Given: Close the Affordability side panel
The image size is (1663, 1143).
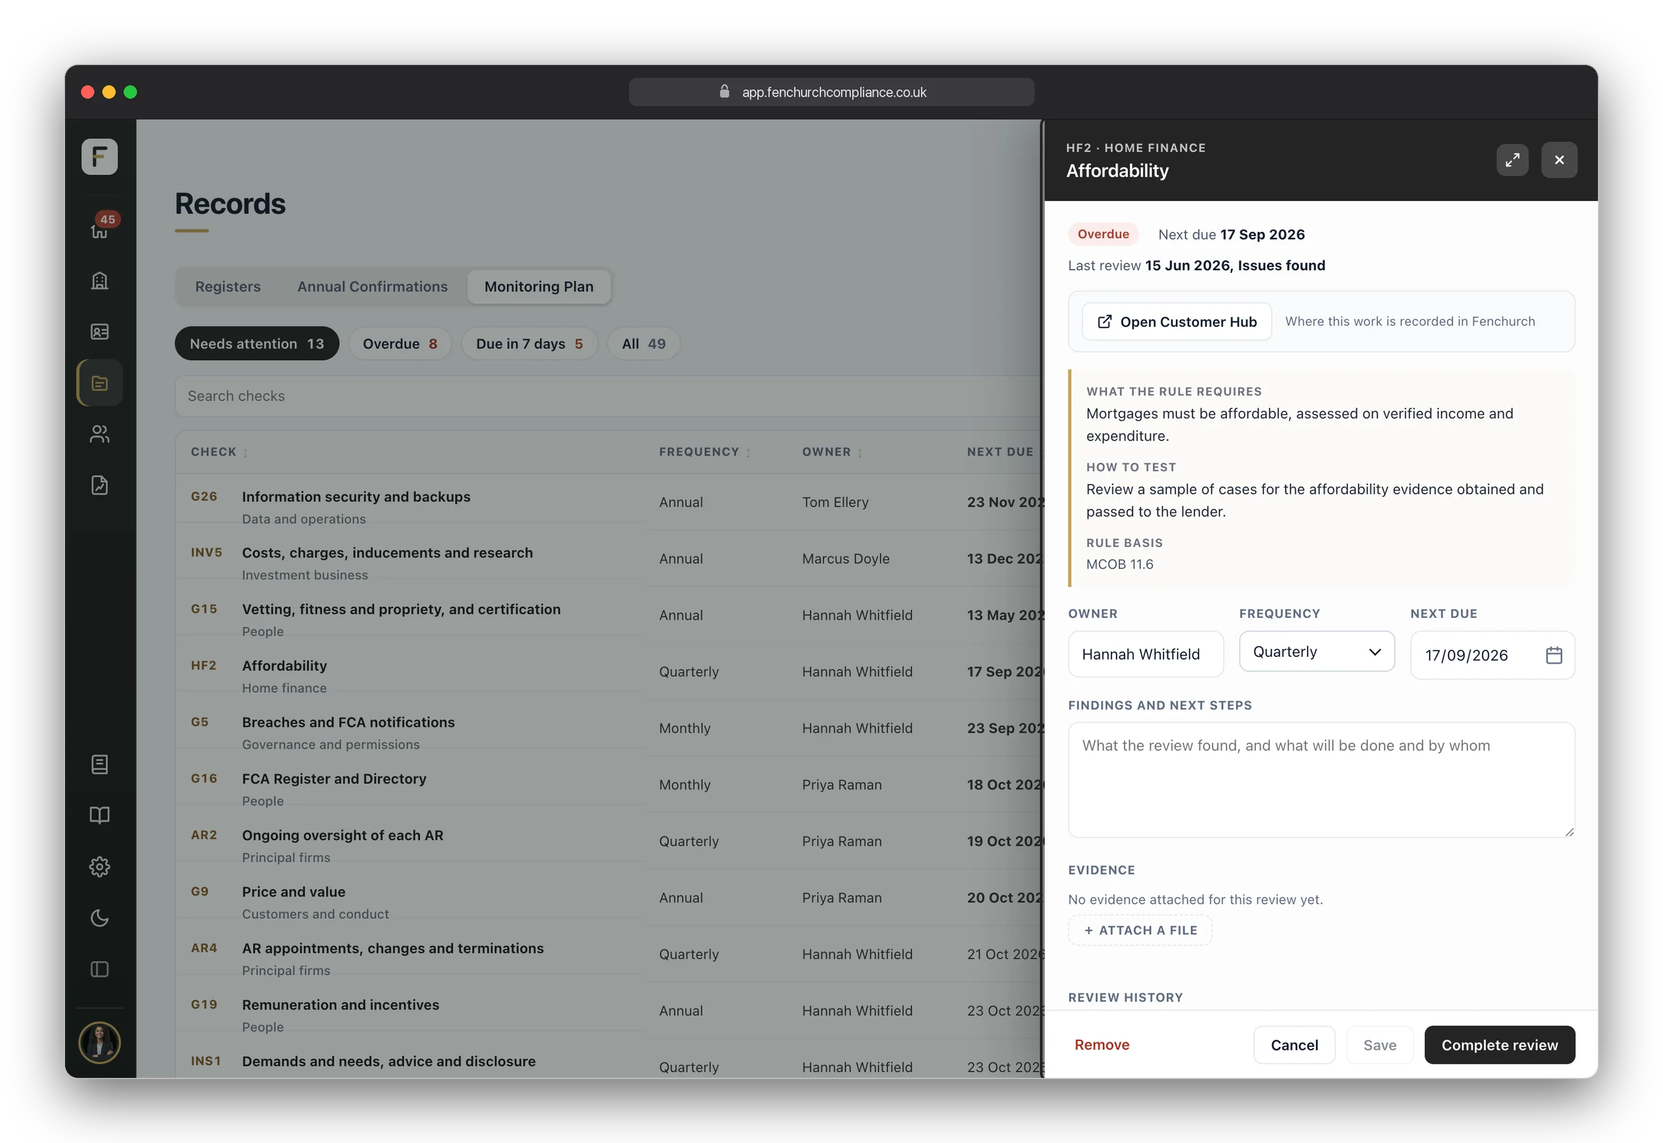Looking at the screenshot, I should 1559,160.
